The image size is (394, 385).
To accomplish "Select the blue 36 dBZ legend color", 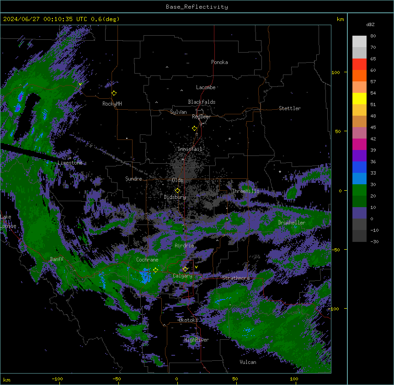I will (359, 167).
